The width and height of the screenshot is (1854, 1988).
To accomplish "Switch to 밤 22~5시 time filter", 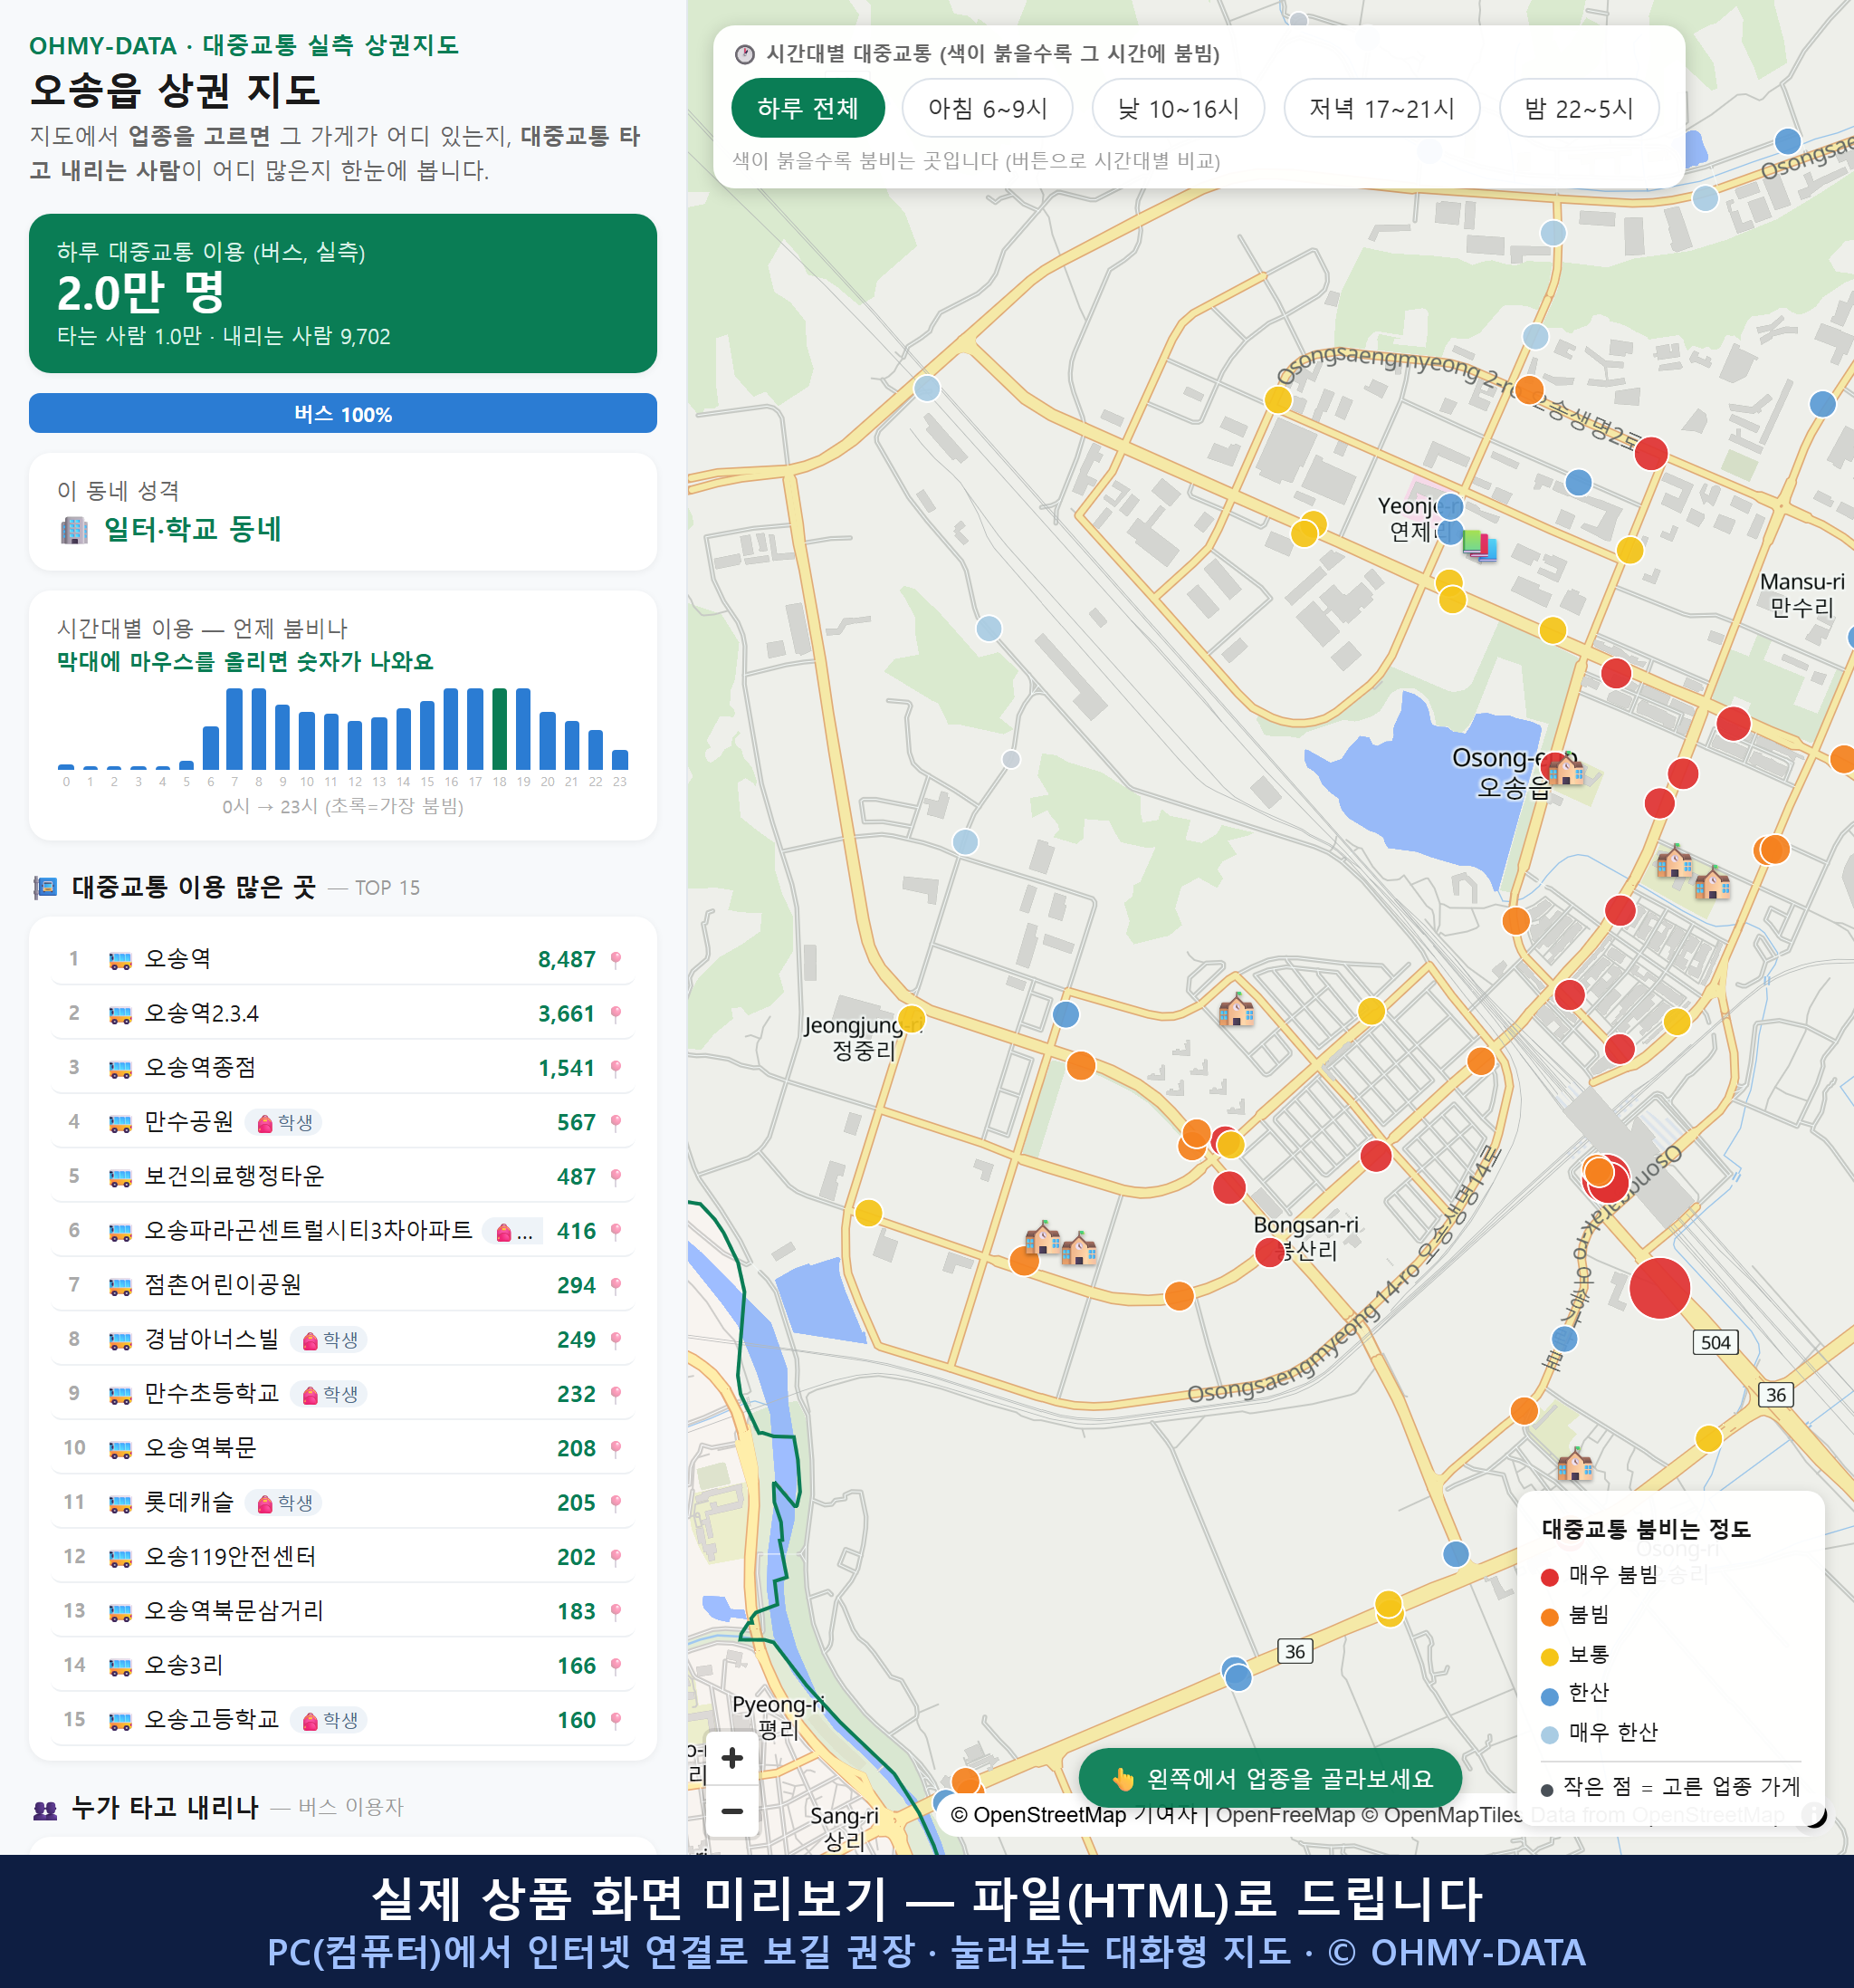I will 1578,108.
